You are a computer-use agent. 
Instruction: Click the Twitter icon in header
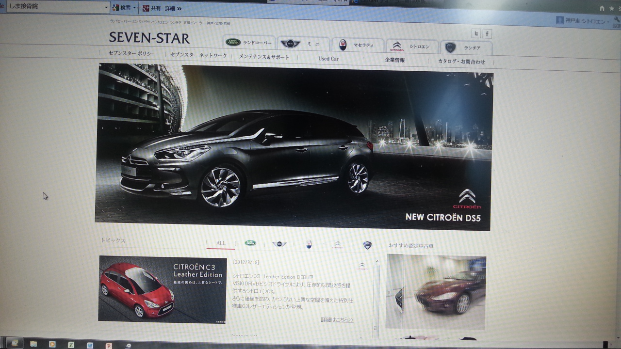(x=476, y=33)
